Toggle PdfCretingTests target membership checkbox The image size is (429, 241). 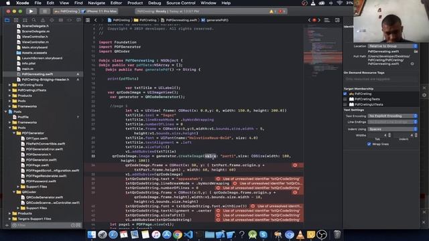tap(345, 99)
